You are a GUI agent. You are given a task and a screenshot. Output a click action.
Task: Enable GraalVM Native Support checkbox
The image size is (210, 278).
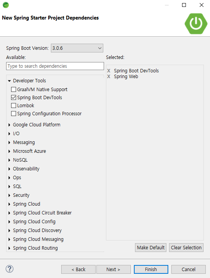coord(13,89)
